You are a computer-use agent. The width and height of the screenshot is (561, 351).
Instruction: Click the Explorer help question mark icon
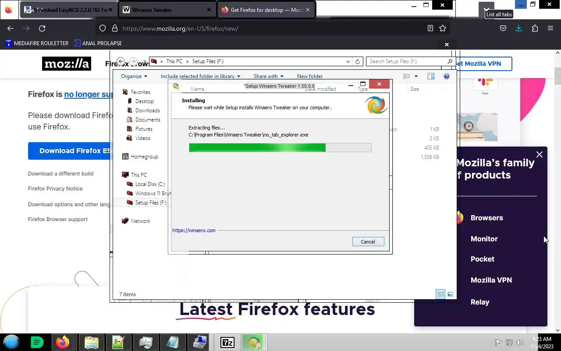447,76
